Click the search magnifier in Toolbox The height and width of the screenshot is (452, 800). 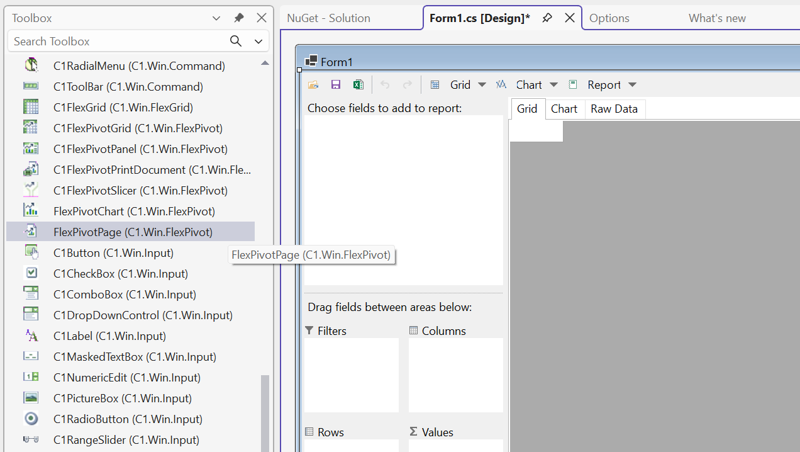tap(236, 41)
